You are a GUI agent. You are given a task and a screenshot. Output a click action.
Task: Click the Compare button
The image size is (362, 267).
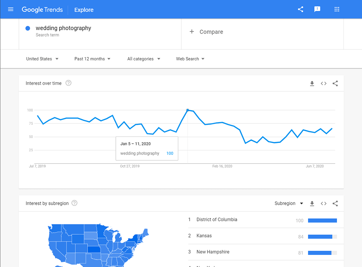[206, 32]
